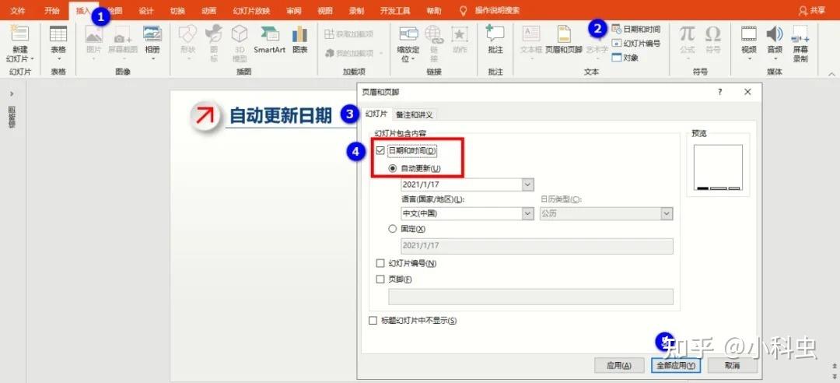Open the Zoom (缩放定位) icon
Screen dimensions: 840x383
pos(409,33)
